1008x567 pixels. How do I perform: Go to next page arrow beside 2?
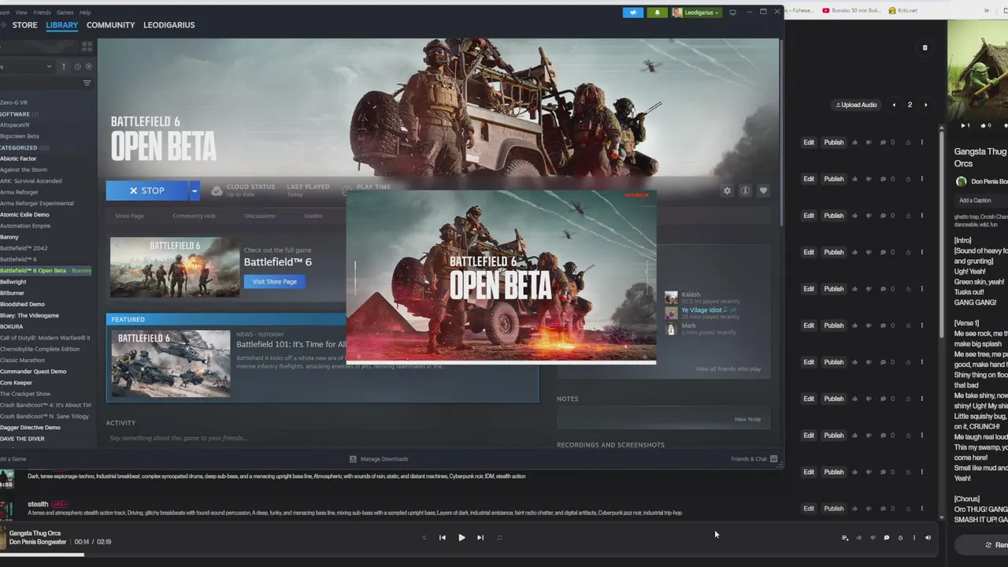[x=926, y=105]
